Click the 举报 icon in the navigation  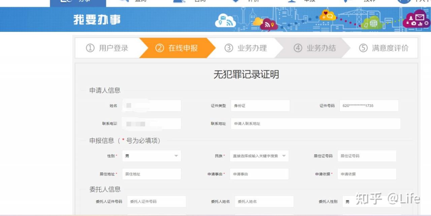pos(292,2)
